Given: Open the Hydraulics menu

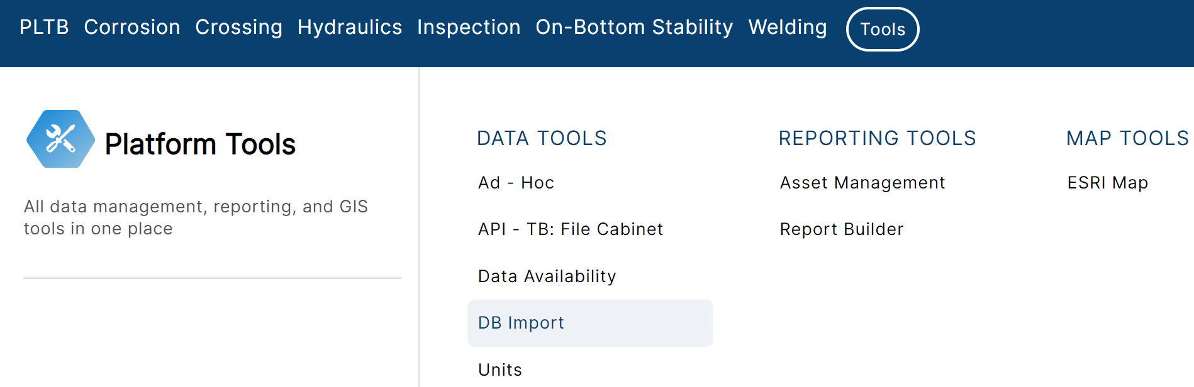Looking at the screenshot, I should coord(350,28).
